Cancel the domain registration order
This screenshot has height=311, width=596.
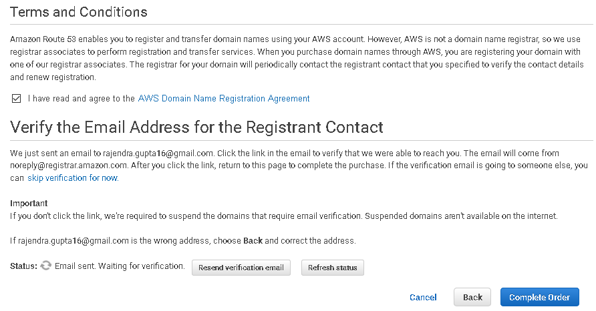pyautogui.click(x=423, y=298)
